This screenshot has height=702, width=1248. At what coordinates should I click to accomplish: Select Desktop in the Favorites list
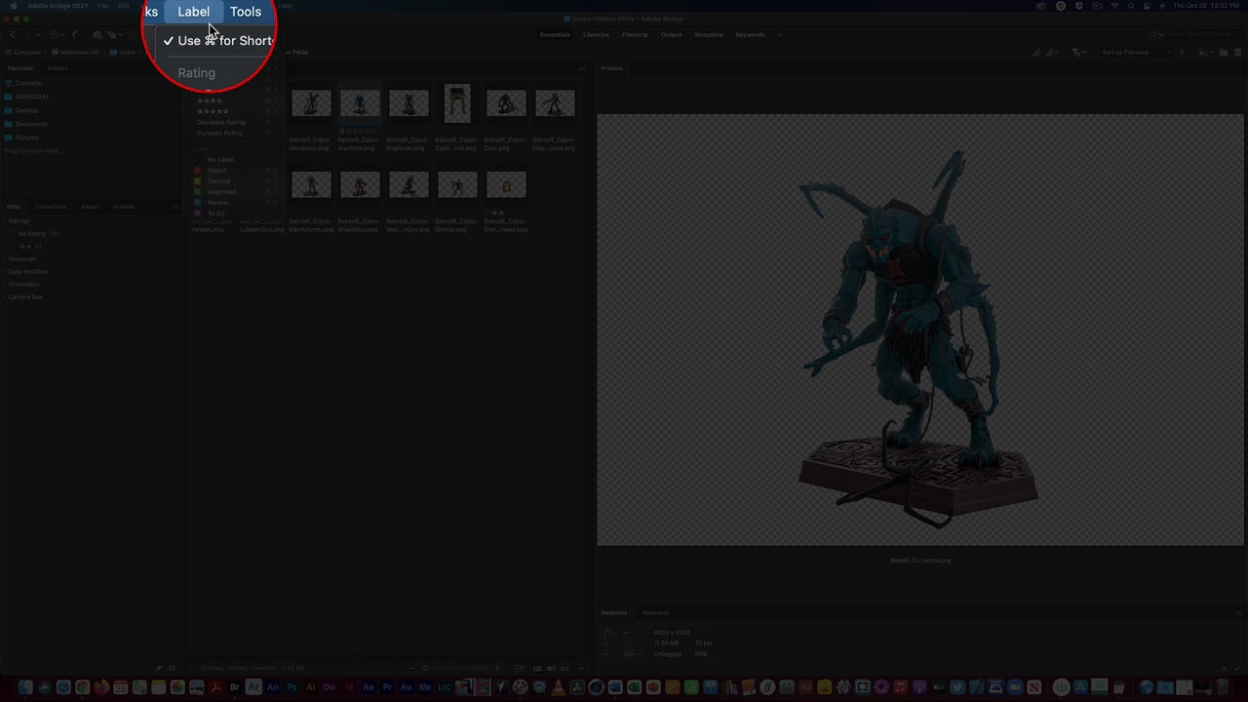tap(26, 110)
